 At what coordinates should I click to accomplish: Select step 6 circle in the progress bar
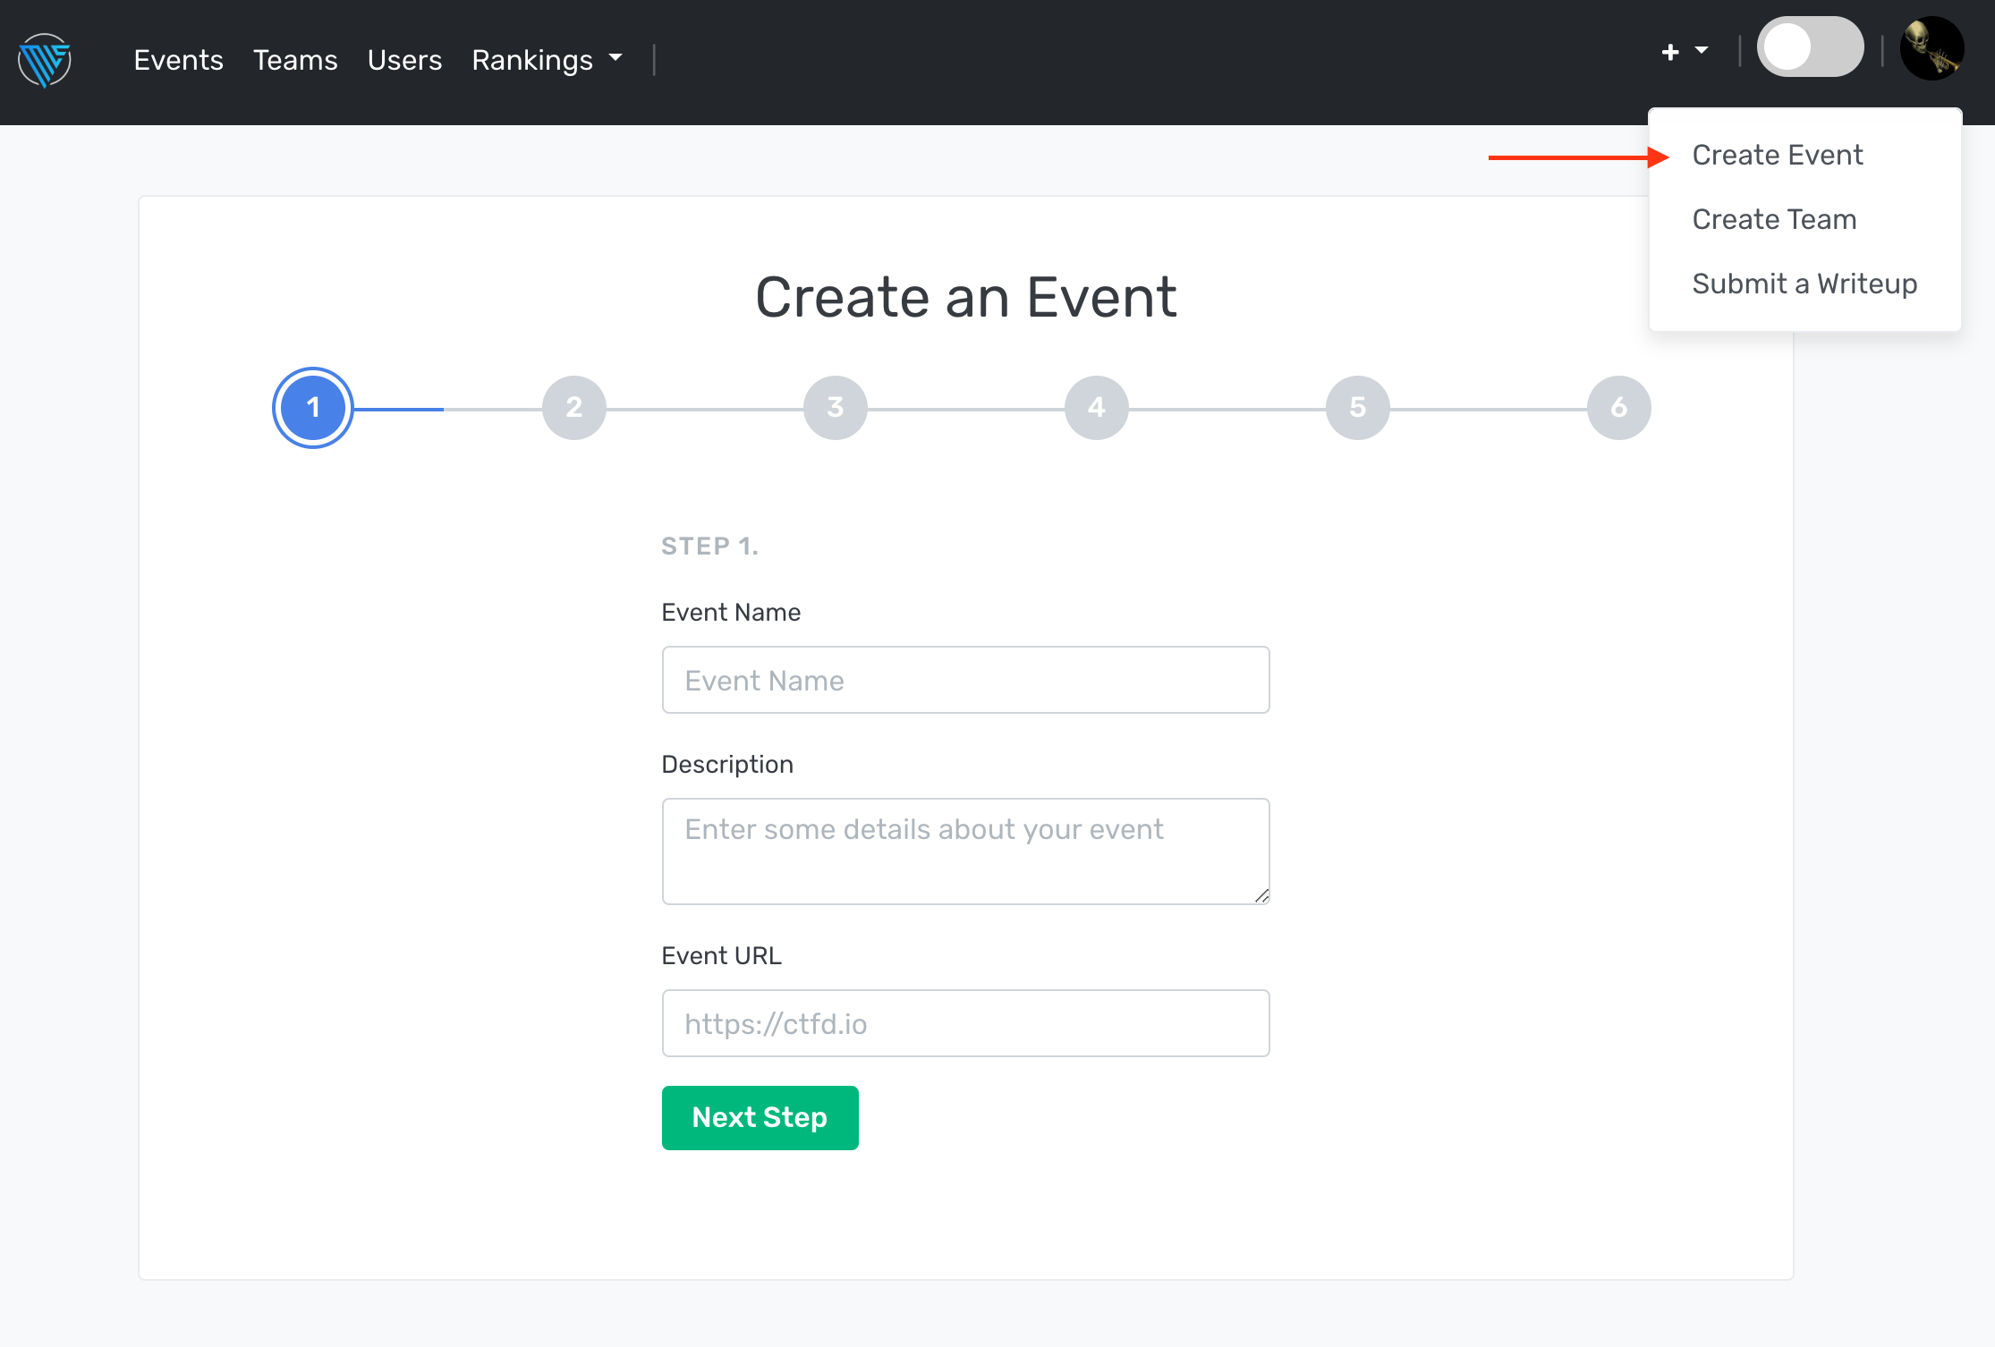point(1618,408)
